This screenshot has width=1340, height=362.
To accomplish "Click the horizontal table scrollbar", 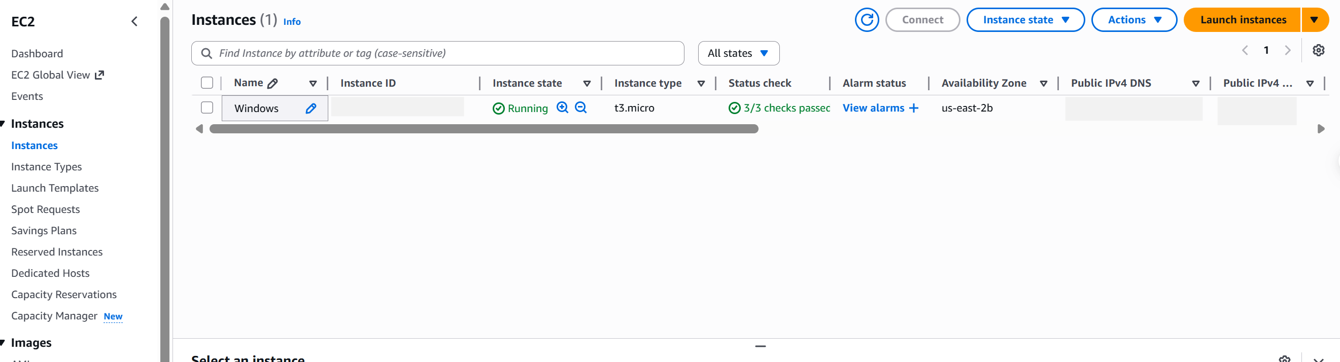I will pyautogui.click(x=483, y=129).
